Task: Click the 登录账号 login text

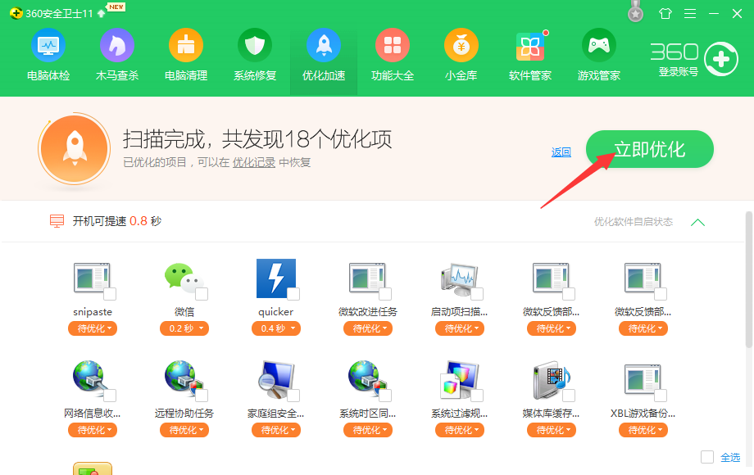Action: click(678, 72)
